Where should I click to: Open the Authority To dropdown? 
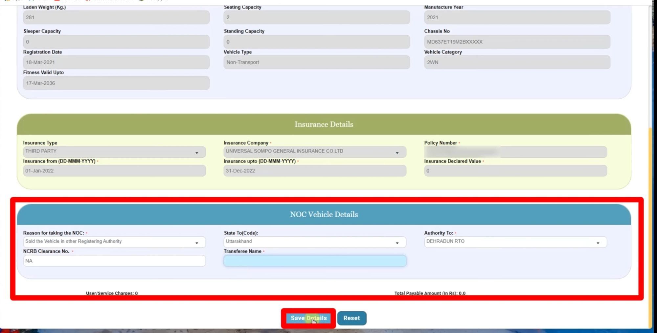pos(515,242)
